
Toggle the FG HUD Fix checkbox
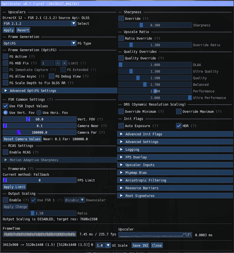[6, 63]
